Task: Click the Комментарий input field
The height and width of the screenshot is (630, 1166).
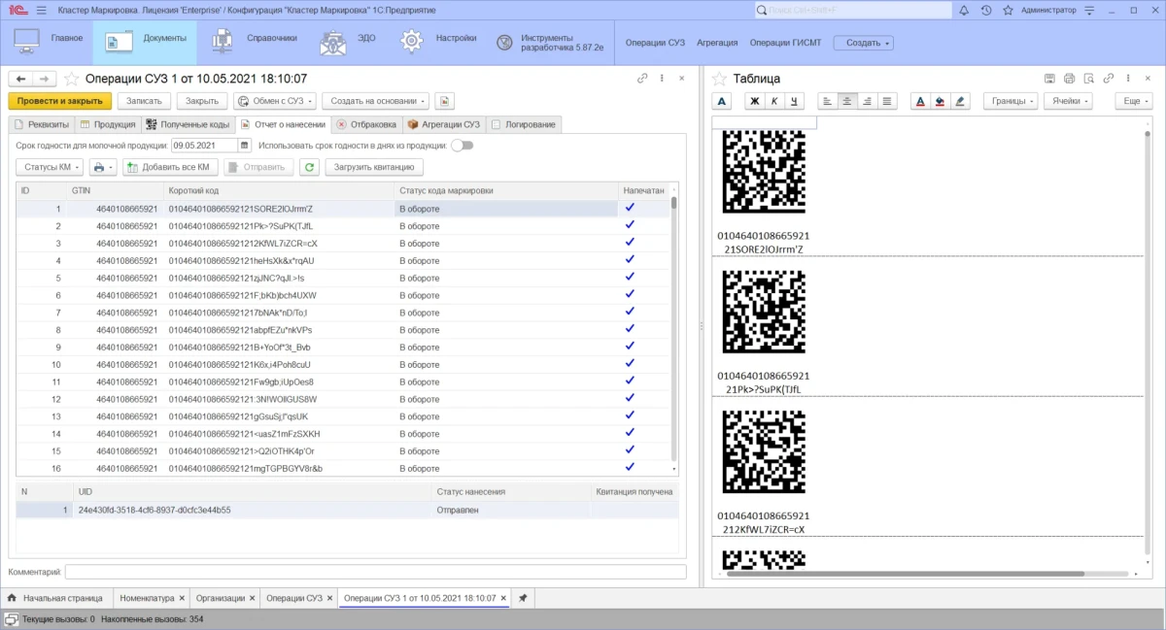Action: point(375,572)
